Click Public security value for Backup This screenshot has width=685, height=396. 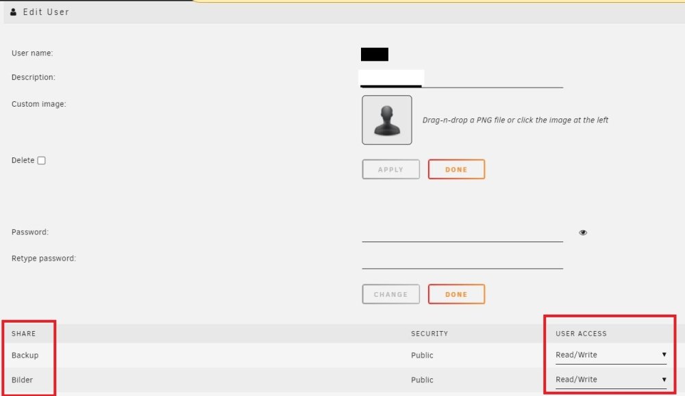coord(422,355)
